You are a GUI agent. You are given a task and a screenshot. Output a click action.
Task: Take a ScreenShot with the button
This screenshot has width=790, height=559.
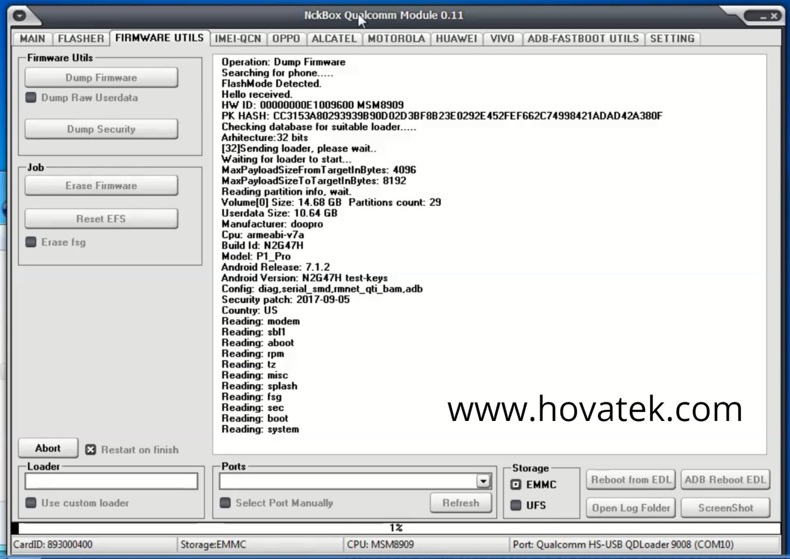pos(725,508)
